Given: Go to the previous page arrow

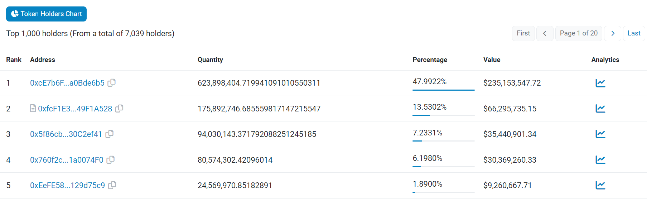Looking at the screenshot, I should click(545, 33).
